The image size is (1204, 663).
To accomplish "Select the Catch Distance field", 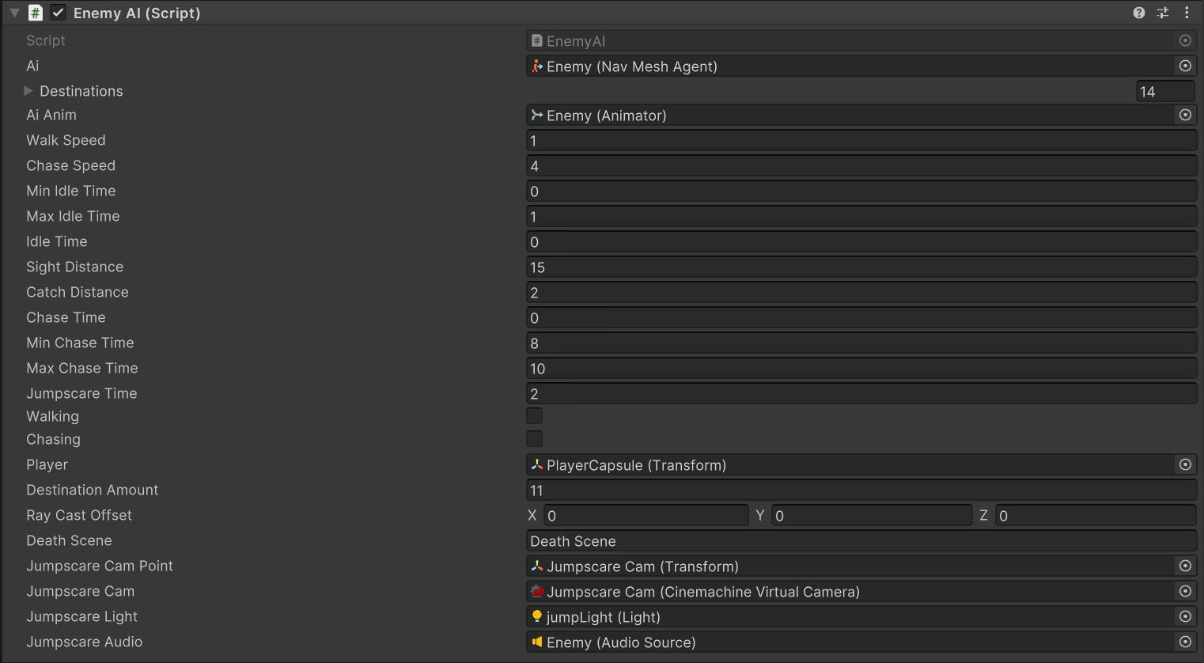I will (x=861, y=293).
